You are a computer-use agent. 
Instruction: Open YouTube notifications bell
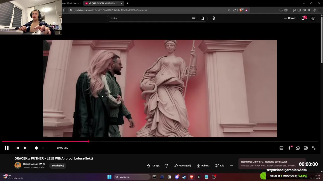(303, 18)
